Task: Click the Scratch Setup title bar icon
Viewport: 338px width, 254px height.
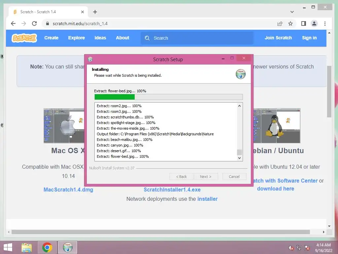Action: click(x=90, y=59)
